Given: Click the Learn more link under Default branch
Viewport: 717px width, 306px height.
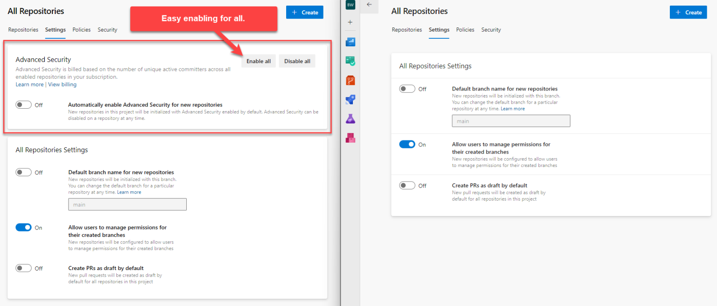Looking at the screenshot, I should click(x=129, y=192).
